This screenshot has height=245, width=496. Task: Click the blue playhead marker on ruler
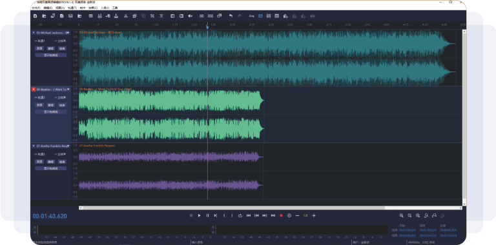tap(207, 27)
